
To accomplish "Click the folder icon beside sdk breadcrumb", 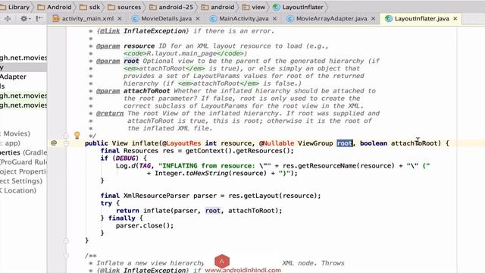I will [83, 7].
